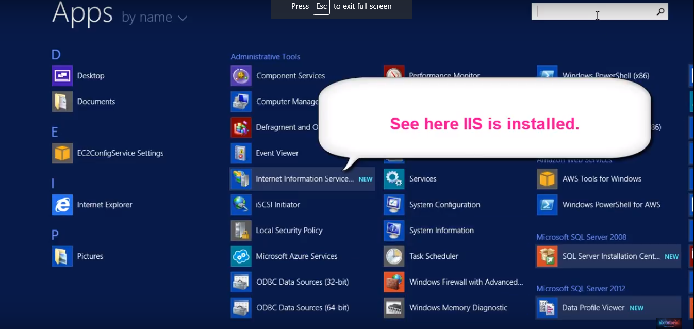Open Local Security Policy icon
The image size is (694, 329).
click(241, 231)
